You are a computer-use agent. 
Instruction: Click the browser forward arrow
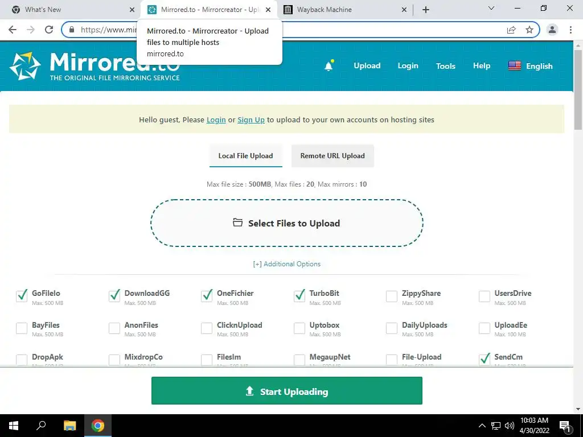pos(31,30)
